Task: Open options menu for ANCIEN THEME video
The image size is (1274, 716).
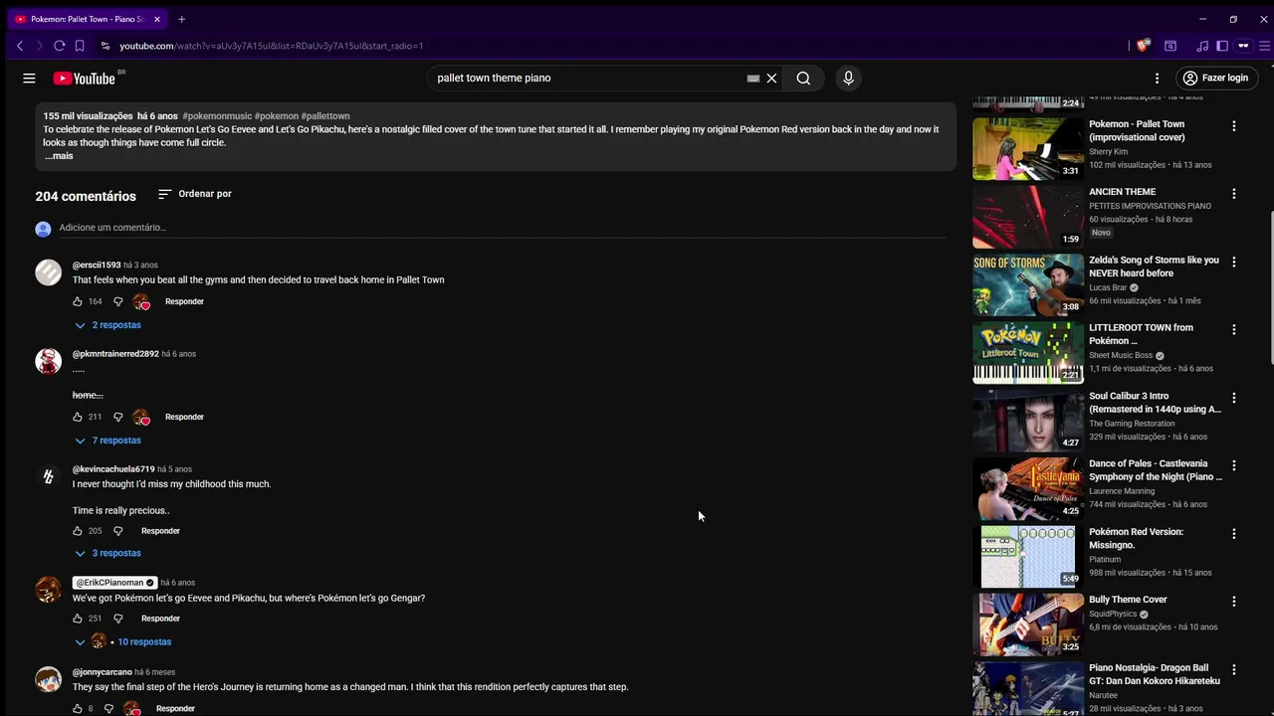Action: click(x=1233, y=194)
